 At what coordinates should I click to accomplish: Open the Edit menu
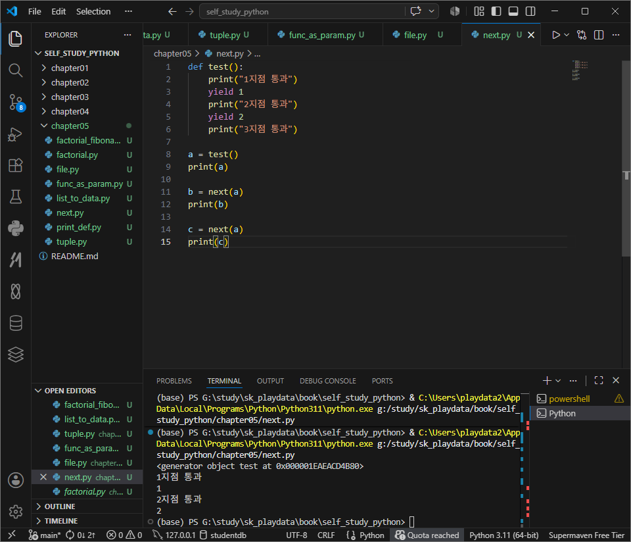[58, 11]
